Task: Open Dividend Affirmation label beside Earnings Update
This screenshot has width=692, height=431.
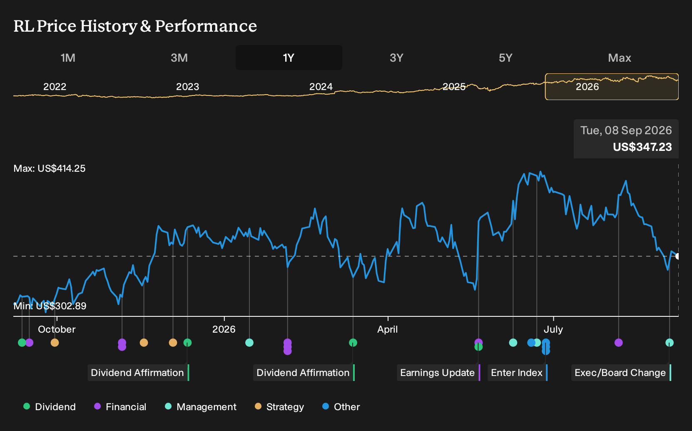Action: 304,373
